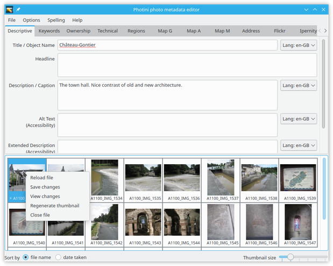Viewport: 333px width, 266px height.
Task: Select map photo thumbnail A1100_IMG_1539
Action: pos(298,180)
